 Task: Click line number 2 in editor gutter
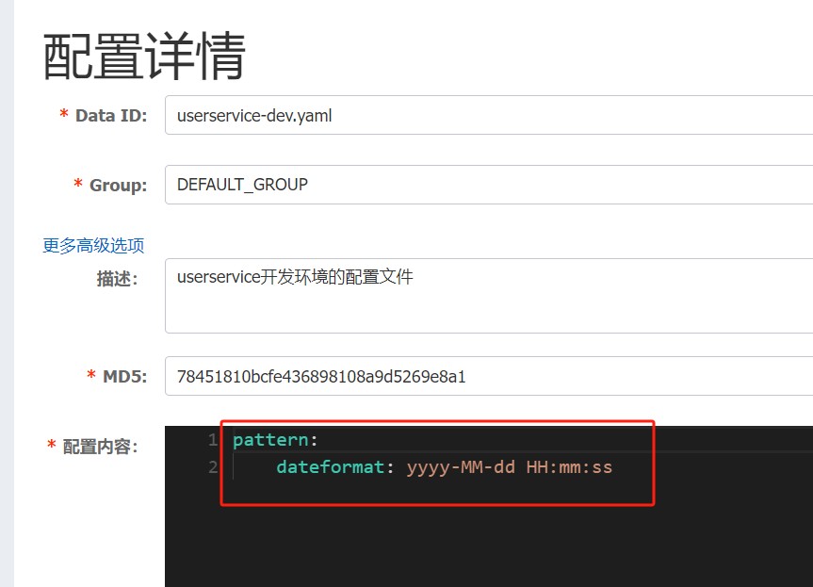(213, 466)
